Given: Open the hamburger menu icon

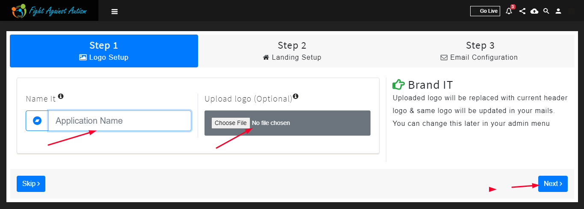Looking at the screenshot, I should (x=114, y=12).
